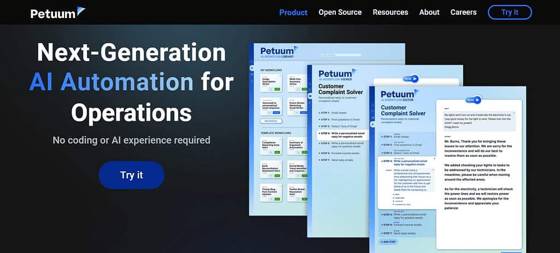Screen dimensions: 560x253
Task: Go to the Careers page
Action: 463,12
